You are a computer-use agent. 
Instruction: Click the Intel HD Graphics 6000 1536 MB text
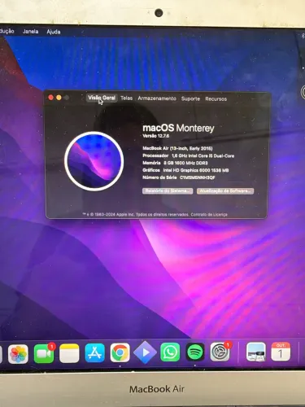coord(196,170)
